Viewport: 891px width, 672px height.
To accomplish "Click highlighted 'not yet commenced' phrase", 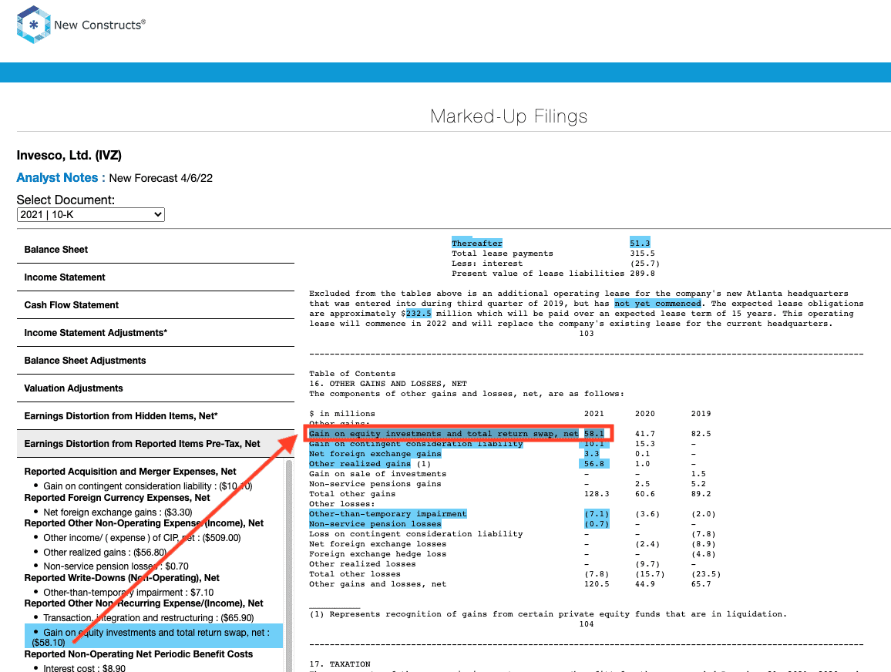I will coord(658,304).
